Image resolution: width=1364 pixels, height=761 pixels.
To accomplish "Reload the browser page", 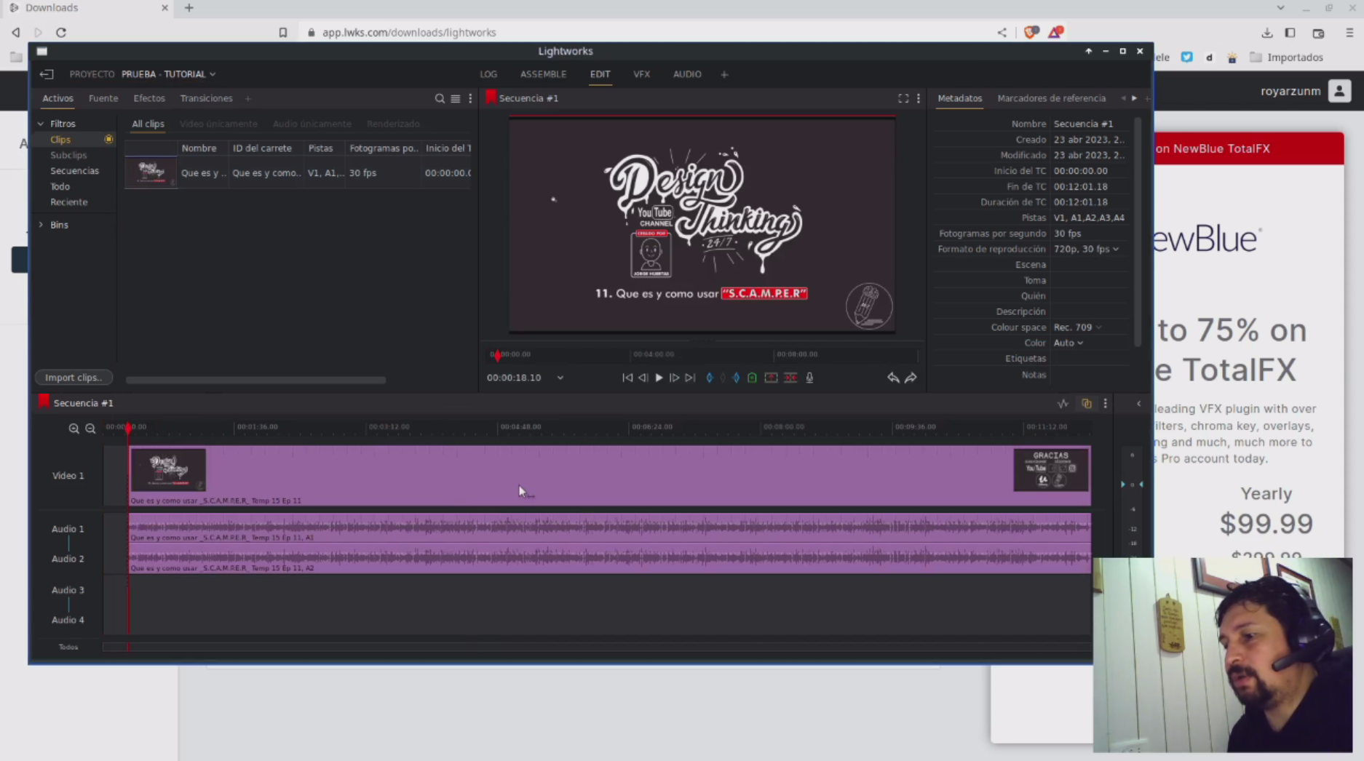I will [61, 33].
